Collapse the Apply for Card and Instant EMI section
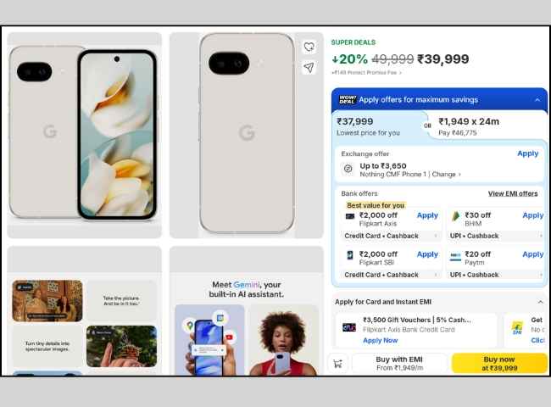Viewport: 551px width, 407px height. point(540,302)
